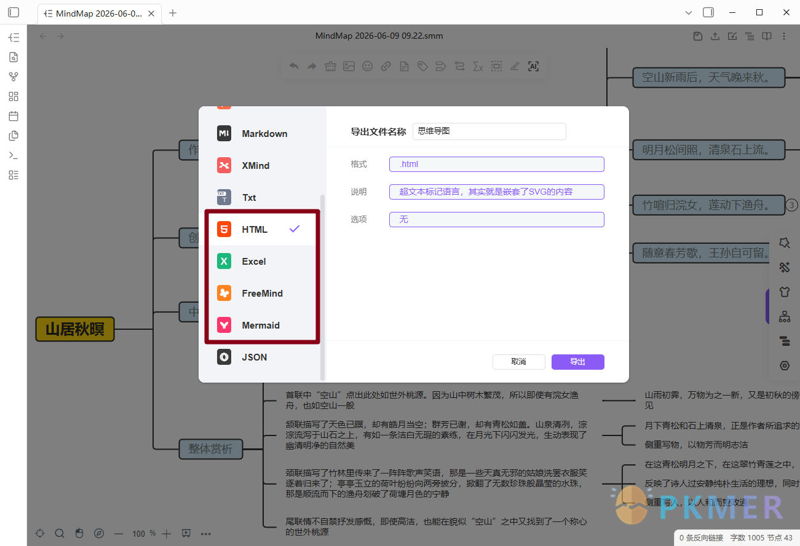The width and height of the screenshot is (800, 546).
Task: Open the outline panel in right toolbar
Action: click(785, 341)
